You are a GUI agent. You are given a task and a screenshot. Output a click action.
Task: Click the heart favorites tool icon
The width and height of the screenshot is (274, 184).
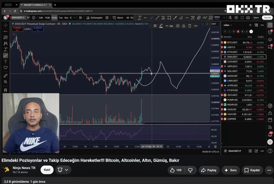click(x=6, y=68)
